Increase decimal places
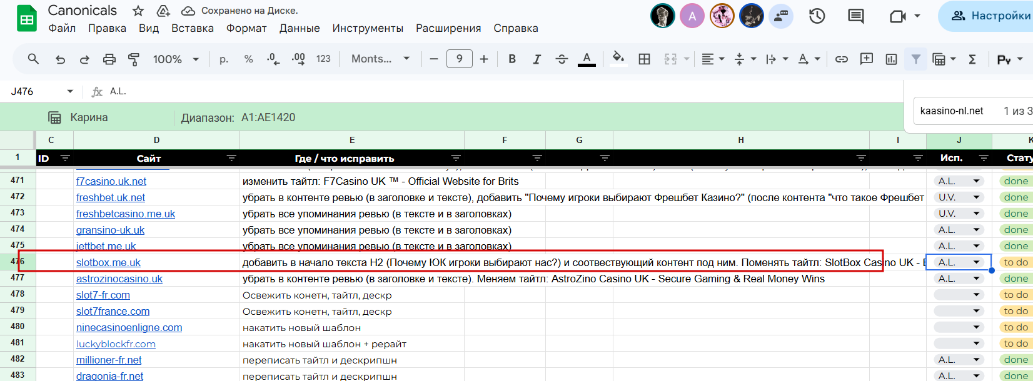 pyautogui.click(x=298, y=59)
